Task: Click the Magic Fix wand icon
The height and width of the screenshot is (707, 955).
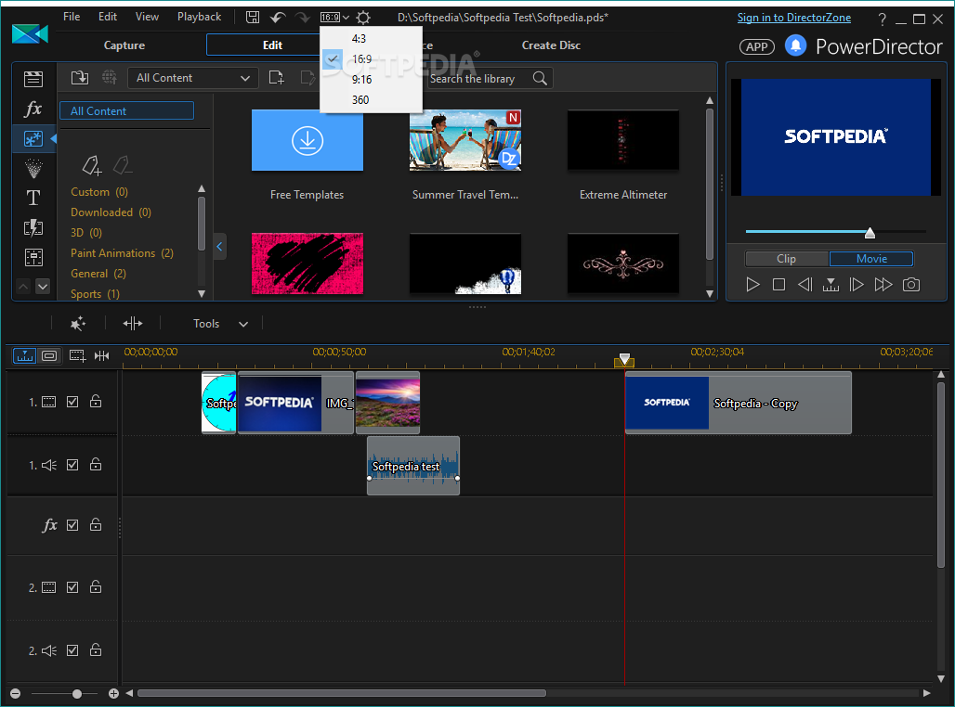Action: (78, 324)
